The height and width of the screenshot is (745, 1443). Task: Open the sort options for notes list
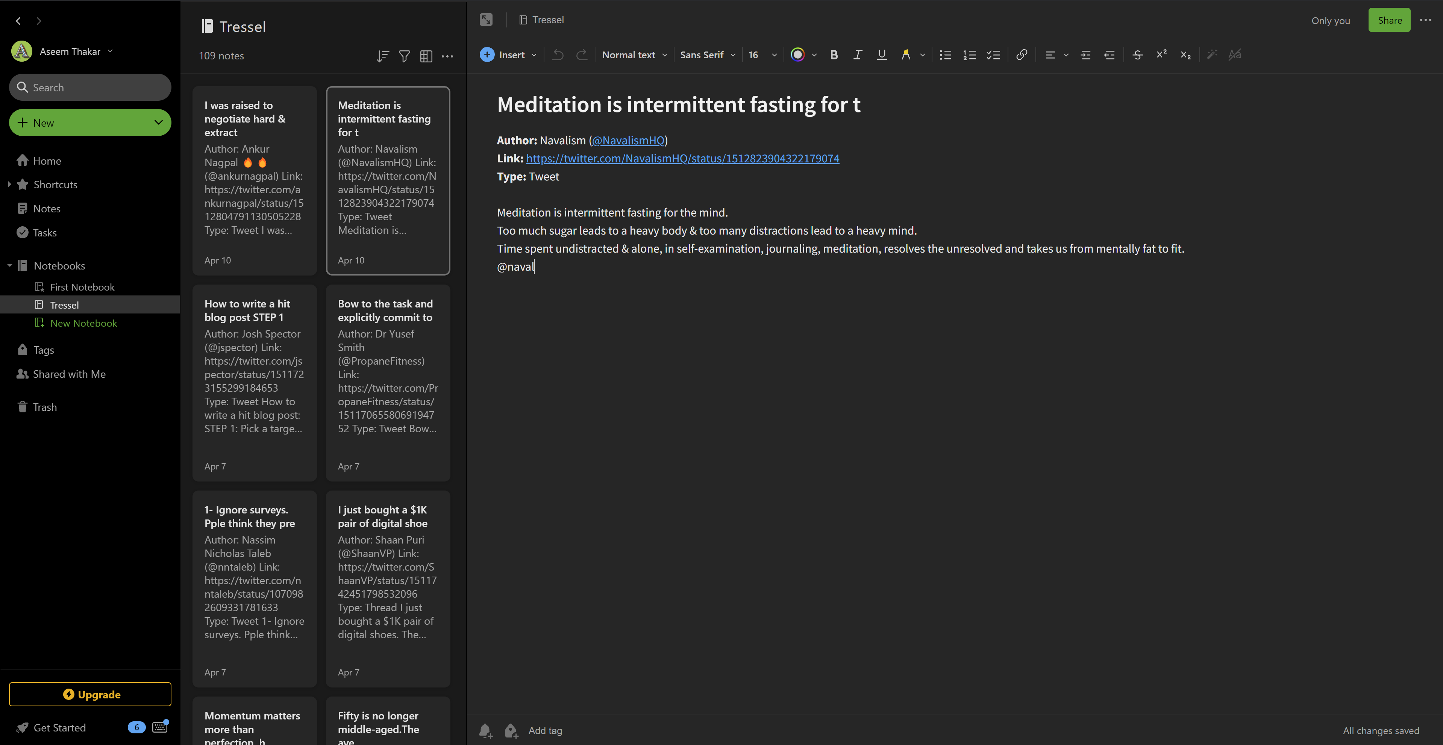[x=383, y=56]
